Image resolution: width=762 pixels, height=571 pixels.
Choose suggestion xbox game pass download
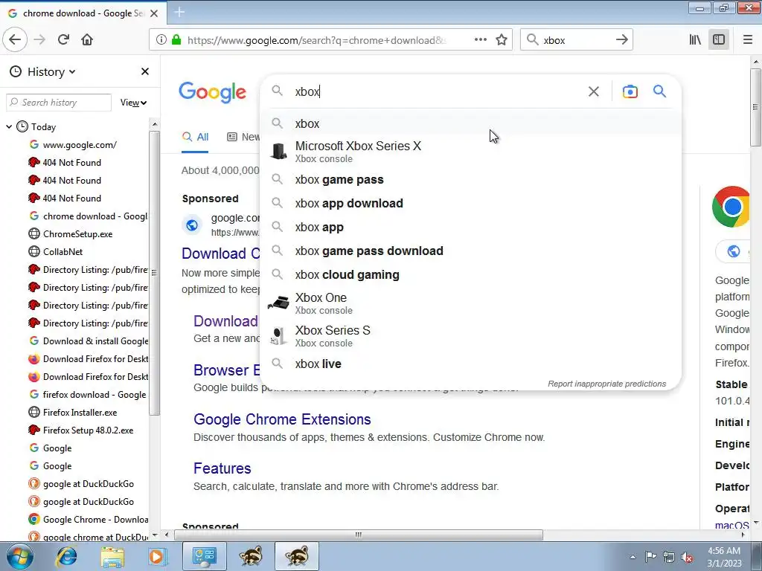(x=470, y=251)
